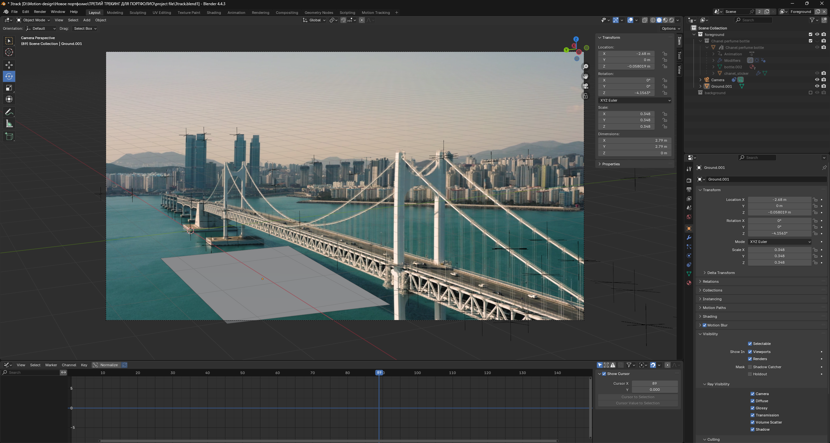
Task: Expand the Camera item in outliner
Action: tap(700, 80)
